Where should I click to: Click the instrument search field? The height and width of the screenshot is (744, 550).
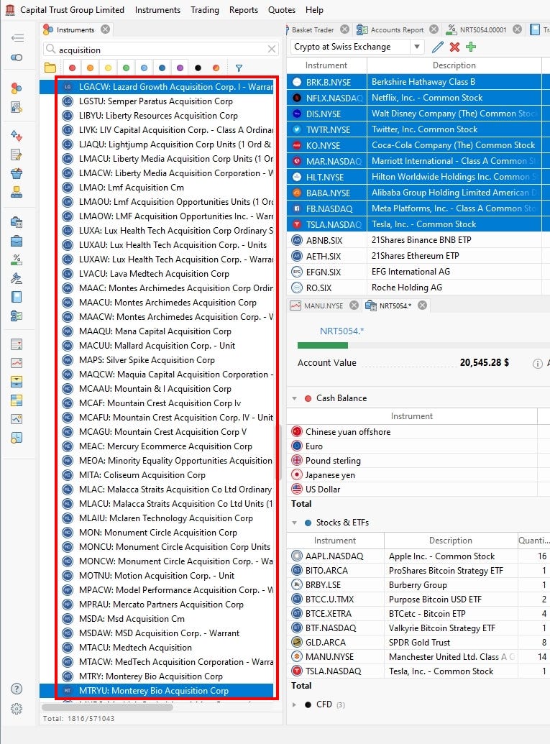[161, 50]
